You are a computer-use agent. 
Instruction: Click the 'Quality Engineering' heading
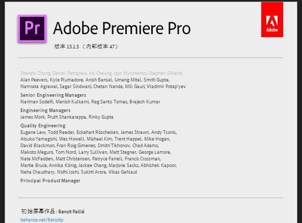click(43, 126)
